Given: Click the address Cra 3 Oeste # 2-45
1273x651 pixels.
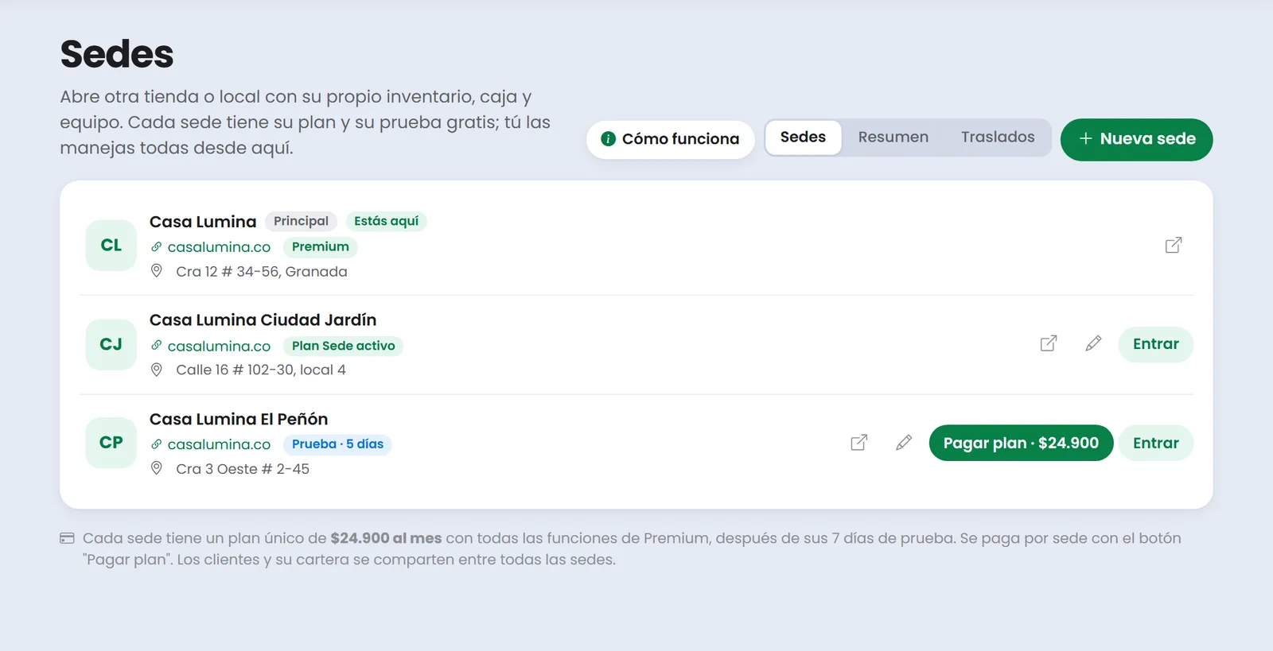Looking at the screenshot, I should tap(243, 469).
